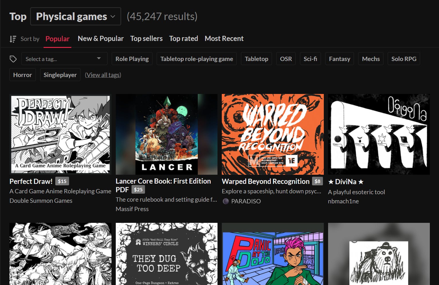Open the DíviNa game title link

pos(346,182)
